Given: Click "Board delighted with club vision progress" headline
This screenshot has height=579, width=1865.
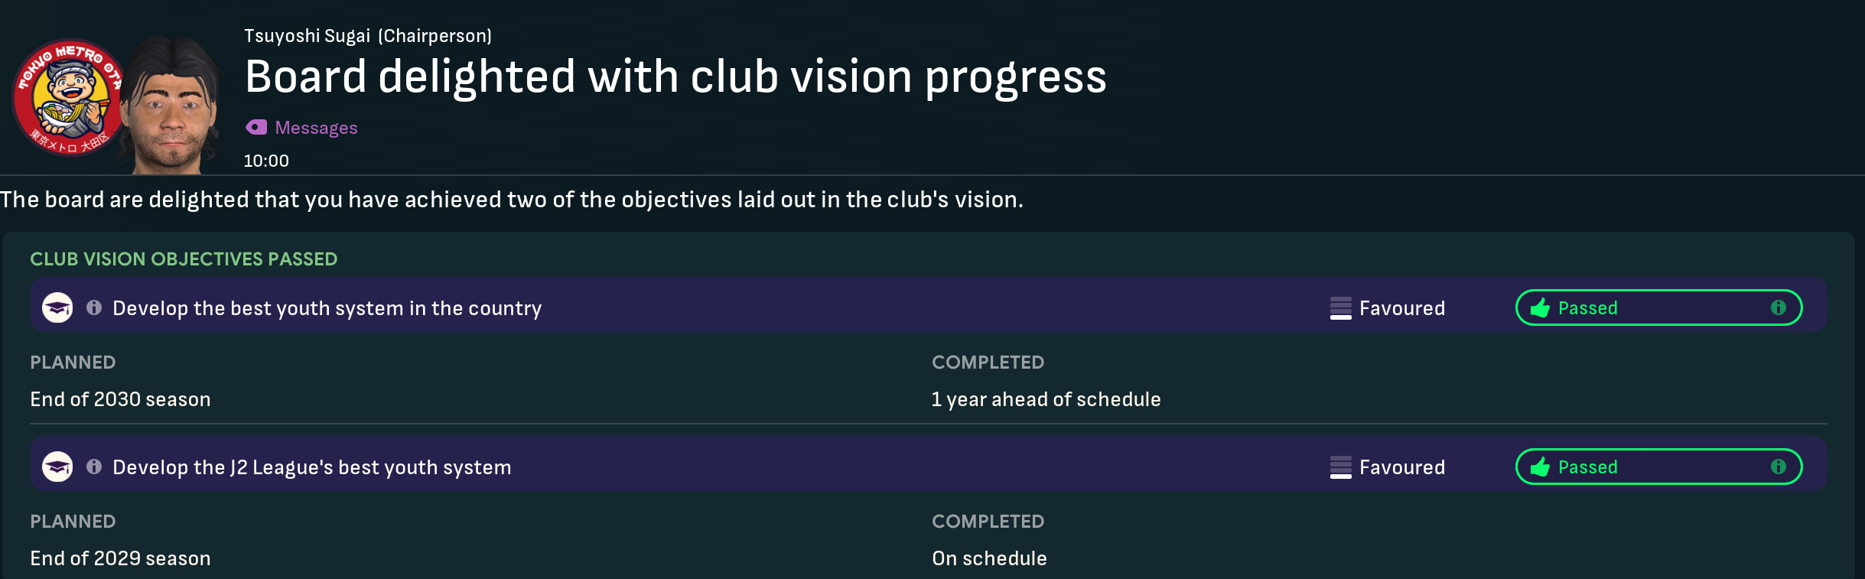Looking at the screenshot, I should pyautogui.click(x=675, y=77).
